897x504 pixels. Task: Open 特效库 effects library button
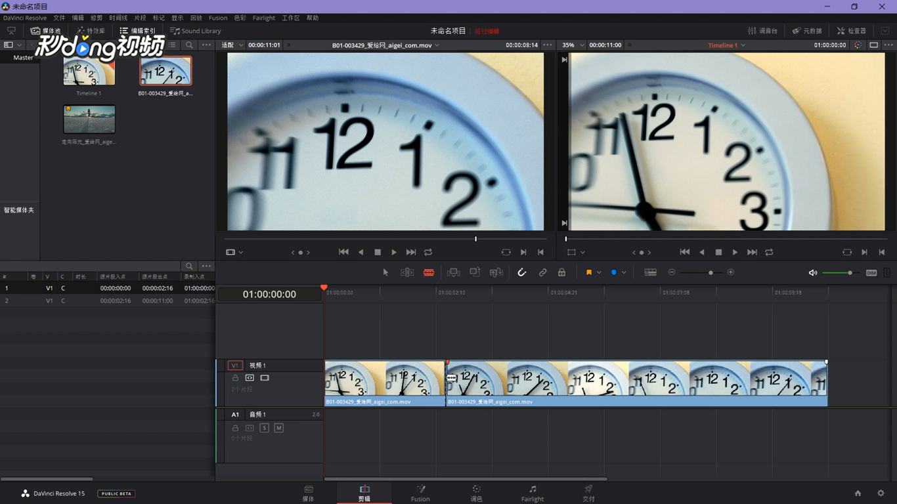point(90,31)
